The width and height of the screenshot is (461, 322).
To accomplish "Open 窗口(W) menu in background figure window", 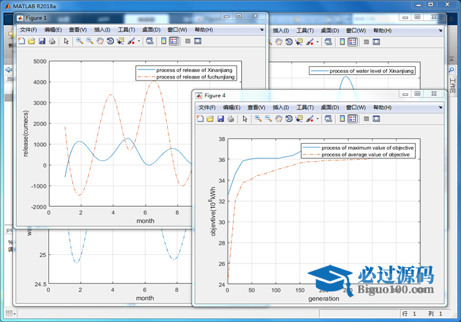I will (x=356, y=30).
